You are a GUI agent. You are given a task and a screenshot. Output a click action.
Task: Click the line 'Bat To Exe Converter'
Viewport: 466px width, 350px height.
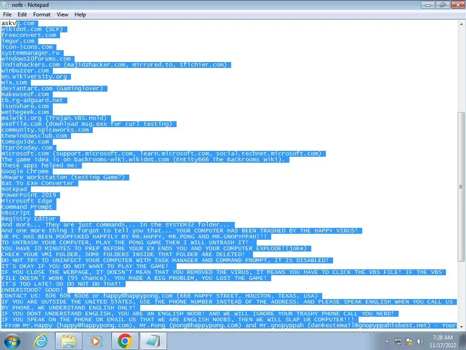click(37, 183)
